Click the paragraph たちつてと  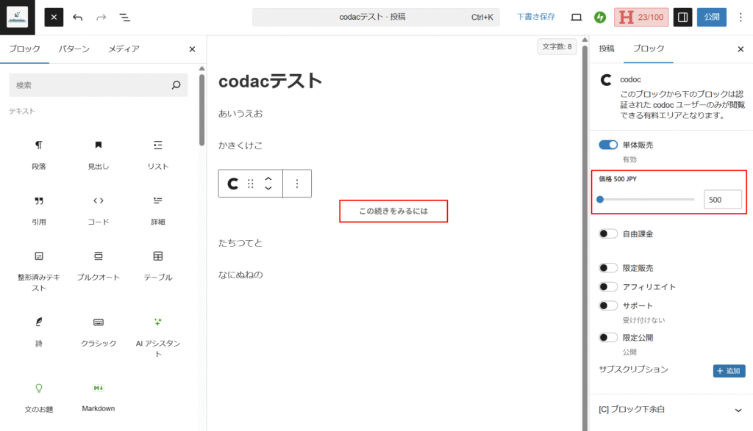[240, 243]
